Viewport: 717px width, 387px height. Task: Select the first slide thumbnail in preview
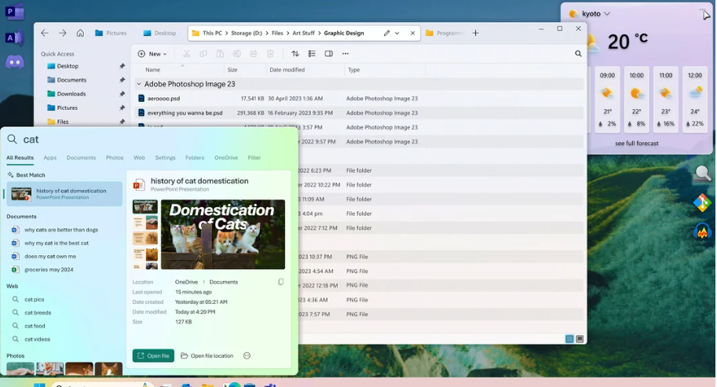(x=145, y=206)
